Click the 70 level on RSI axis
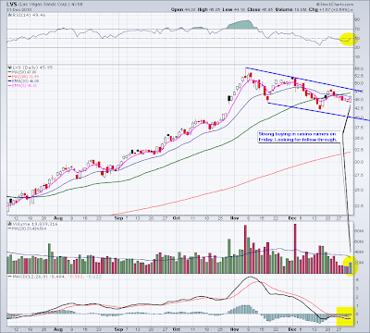The height and width of the screenshot is (333, 370). point(357,29)
